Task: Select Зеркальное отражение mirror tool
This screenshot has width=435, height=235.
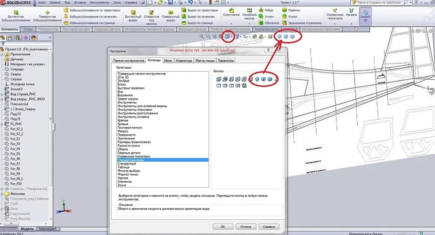Action: pyautogui.click(x=302, y=23)
